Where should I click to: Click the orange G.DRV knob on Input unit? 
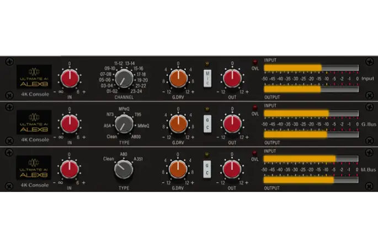click(179, 79)
